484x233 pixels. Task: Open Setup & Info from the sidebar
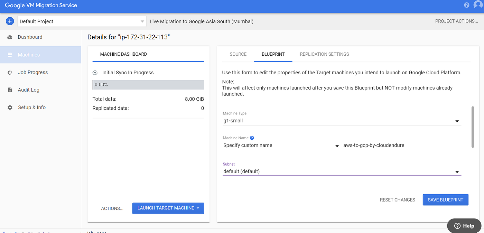(x=10, y=107)
